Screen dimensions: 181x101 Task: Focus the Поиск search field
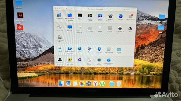tap(127, 9)
